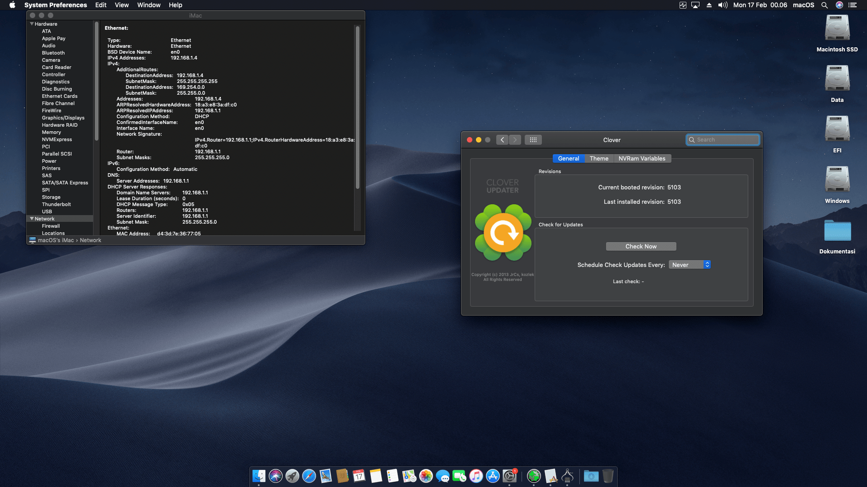Open Dokumentasi folder on desktop
The image size is (867, 487).
837,230
